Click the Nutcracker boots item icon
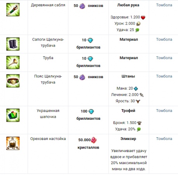 13,44
